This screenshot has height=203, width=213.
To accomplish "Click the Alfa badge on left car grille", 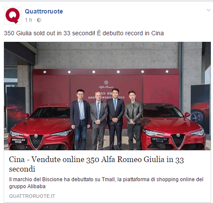I will (36, 136).
